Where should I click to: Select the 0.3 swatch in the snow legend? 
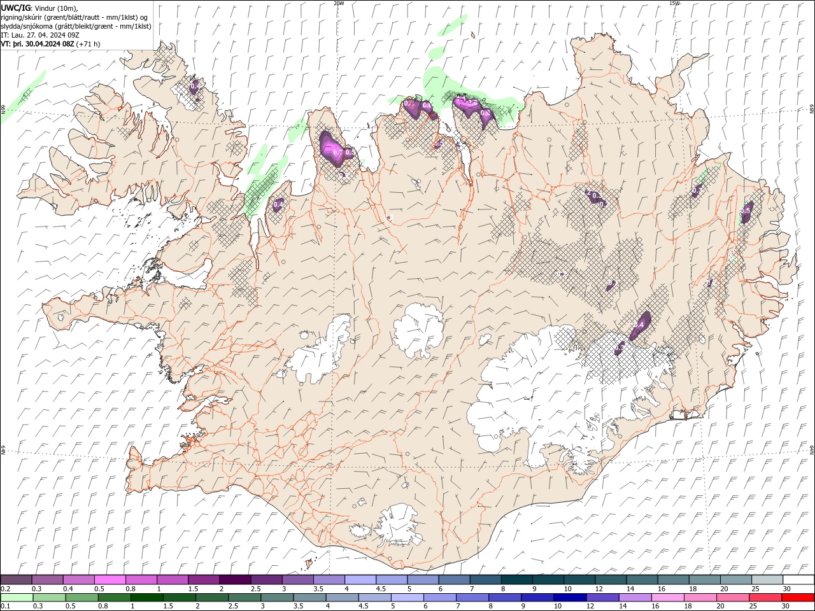pos(48,580)
